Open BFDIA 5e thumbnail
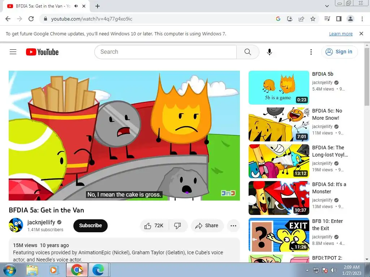Viewport: 370px width, 277px height. pyautogui.click(x=279, y=161)
